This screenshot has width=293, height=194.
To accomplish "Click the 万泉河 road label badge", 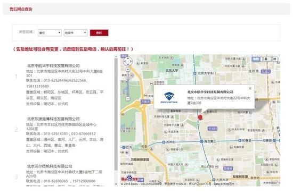I will pyautogui.click(x=145, y=102).
